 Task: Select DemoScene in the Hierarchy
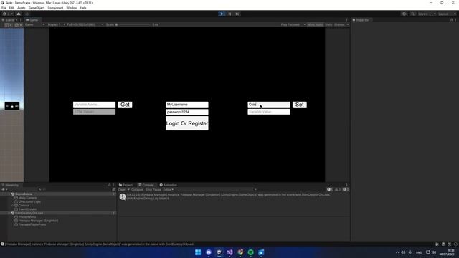tap(24, 194)
